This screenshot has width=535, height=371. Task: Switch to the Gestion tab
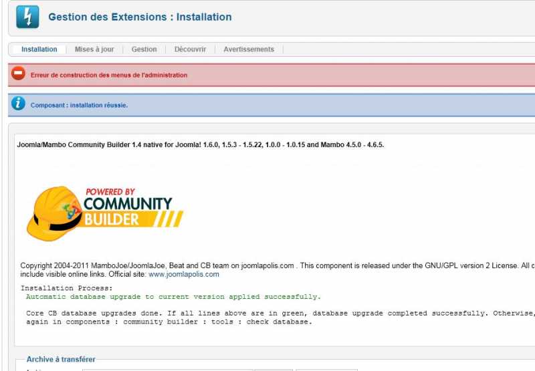[144, 49]
